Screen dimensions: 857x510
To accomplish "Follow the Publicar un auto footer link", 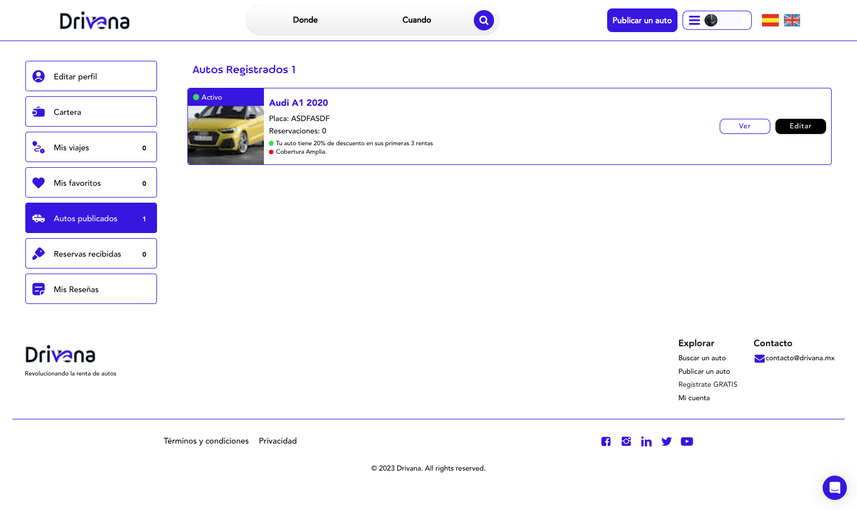I will (704, 372).
